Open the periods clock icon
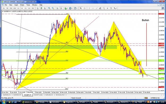The image size is (166, 104). coord(70,8)
